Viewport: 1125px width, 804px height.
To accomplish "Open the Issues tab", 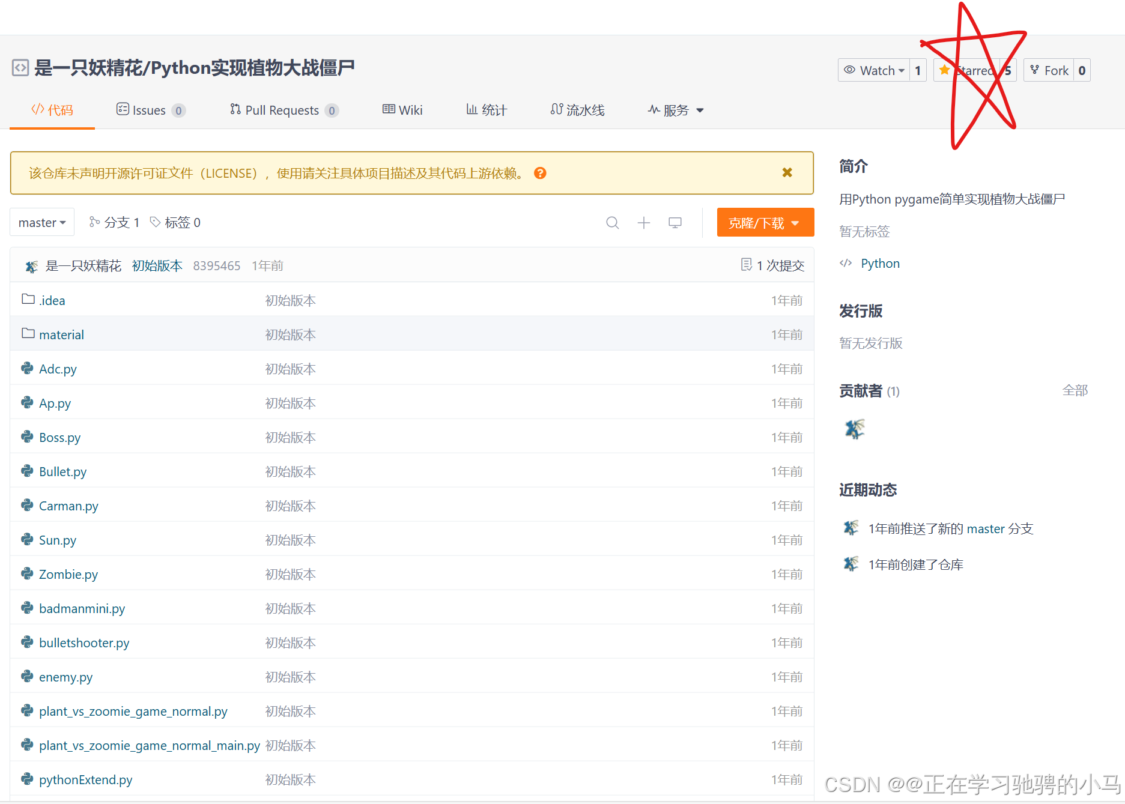I will click(151, 110).
